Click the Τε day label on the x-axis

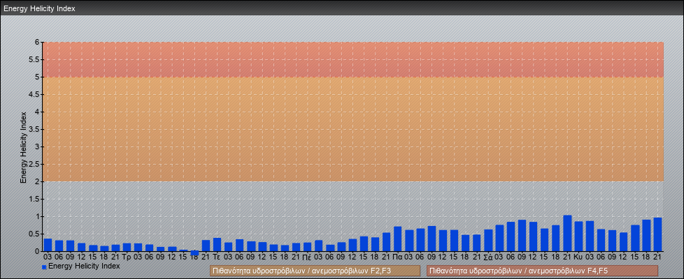click(x=217, y=257)
